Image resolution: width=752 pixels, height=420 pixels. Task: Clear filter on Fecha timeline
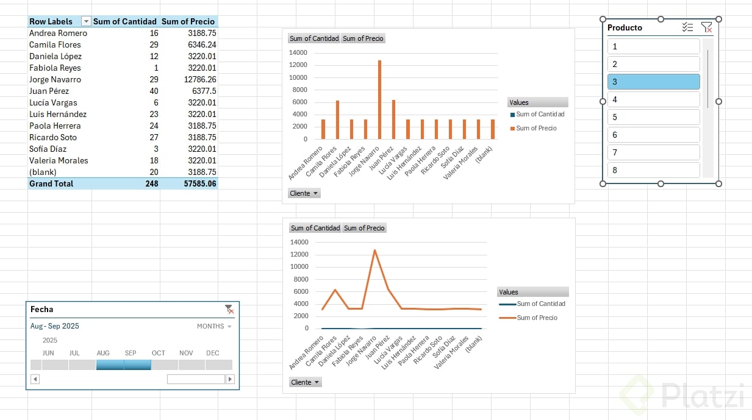point(229,309)
